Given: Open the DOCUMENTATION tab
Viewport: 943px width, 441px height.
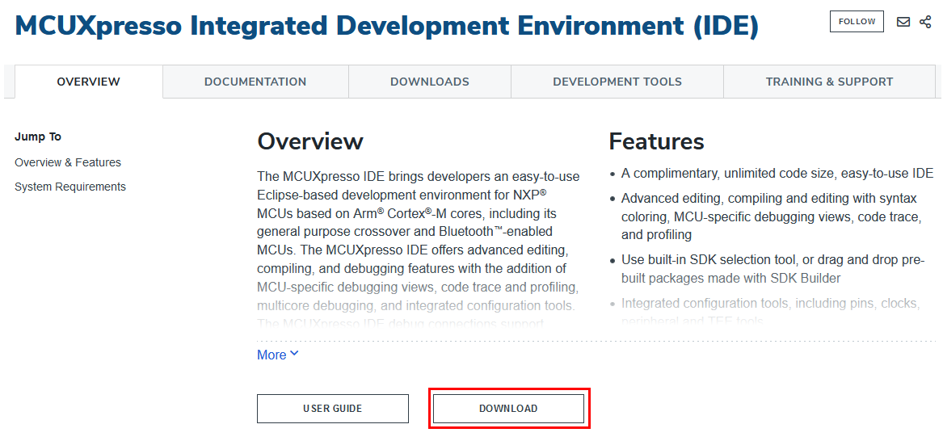Looking at the screenshot, I should (x=255, y=82).
